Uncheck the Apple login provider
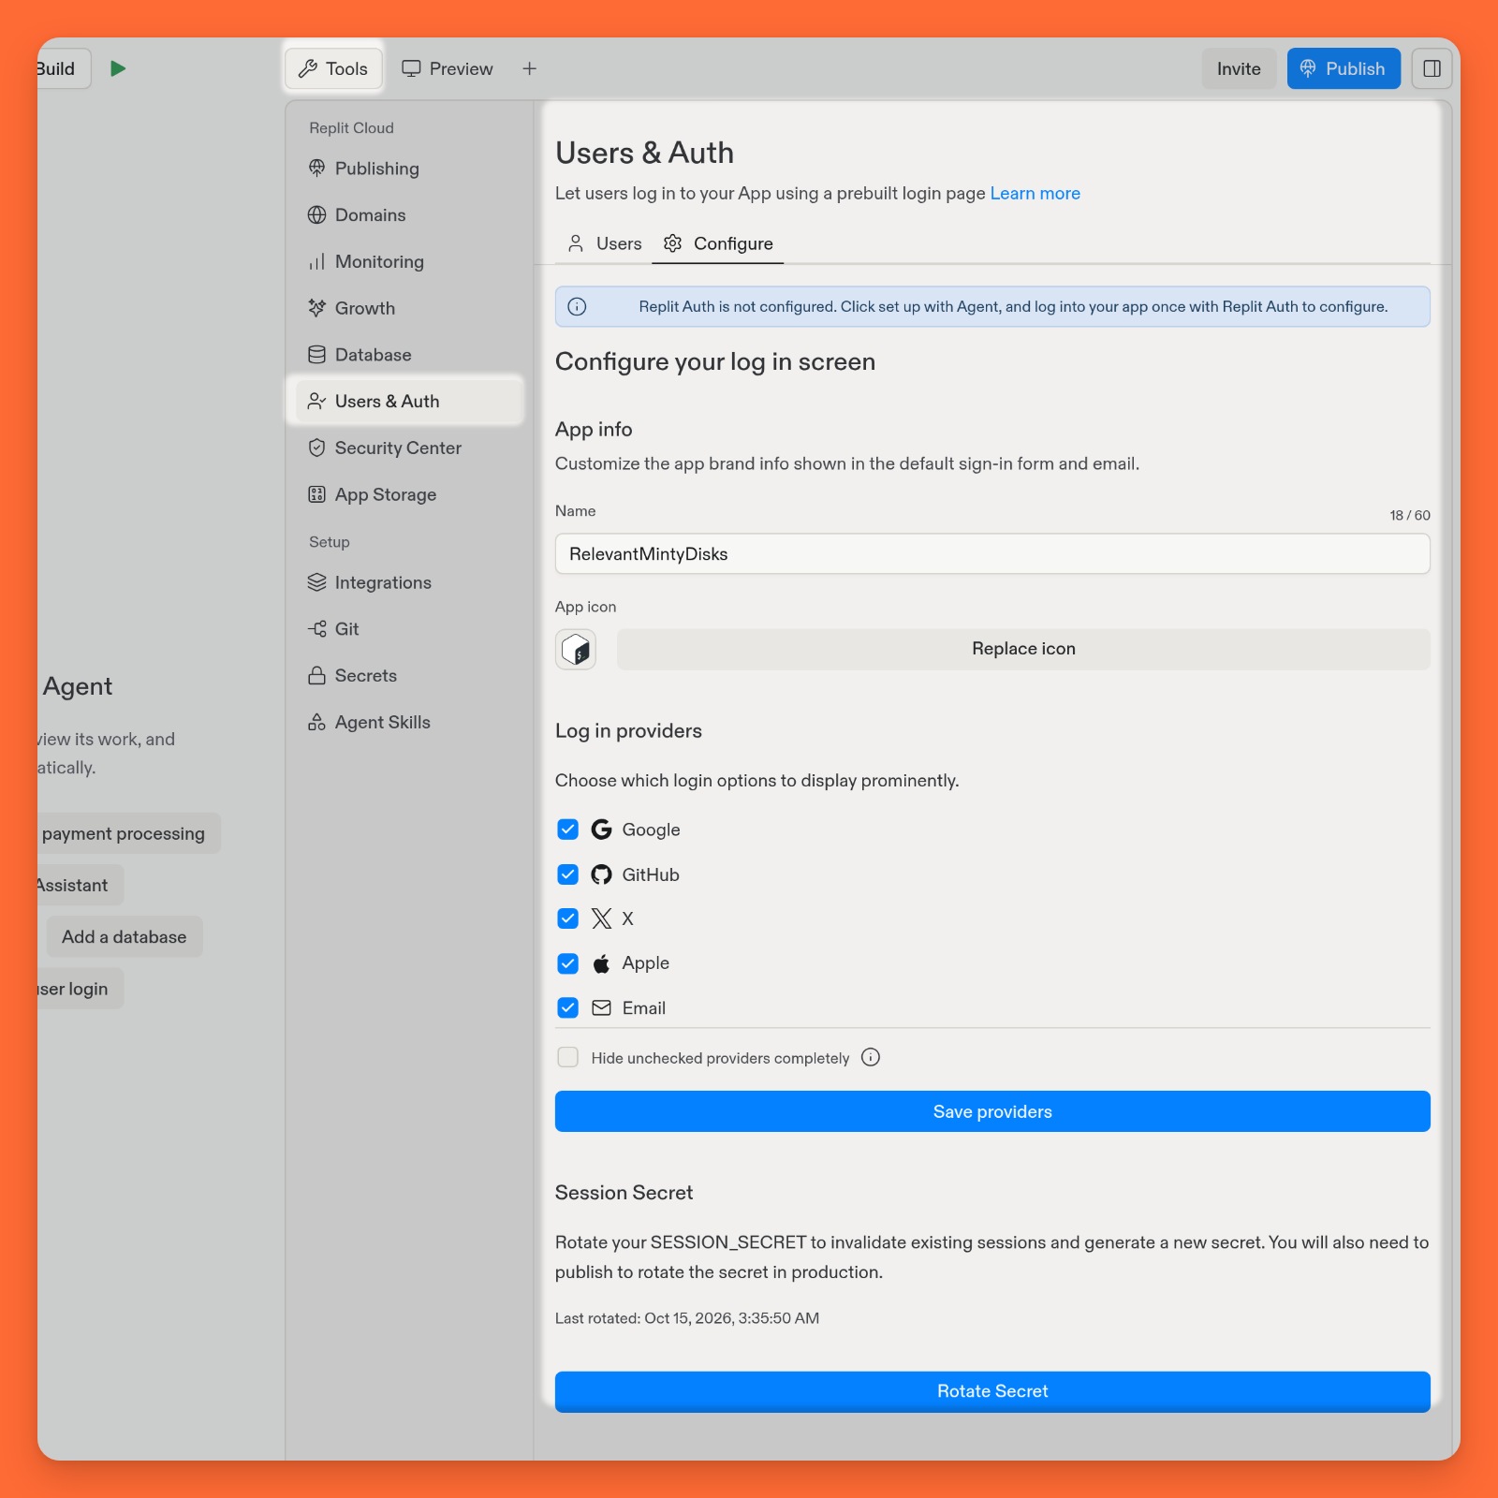Image resolution: width=1498 pixels, height=1498 pixels. coord(568,963)
